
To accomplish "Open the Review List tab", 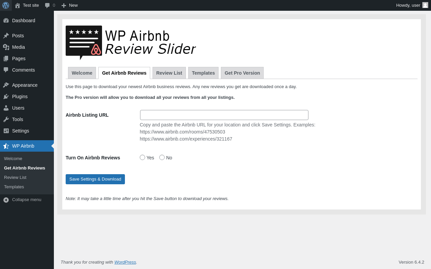I will click(169, 73).
